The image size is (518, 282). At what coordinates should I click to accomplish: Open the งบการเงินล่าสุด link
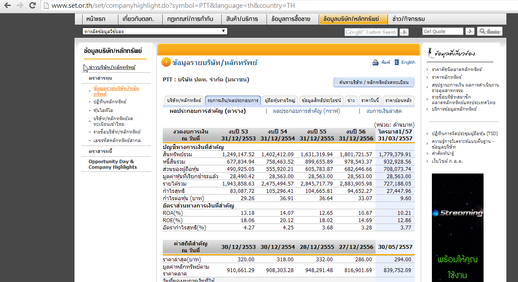point(384,111)
